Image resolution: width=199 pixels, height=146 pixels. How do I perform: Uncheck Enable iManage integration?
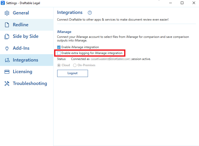pyautogui.click(x=59, y=47)
